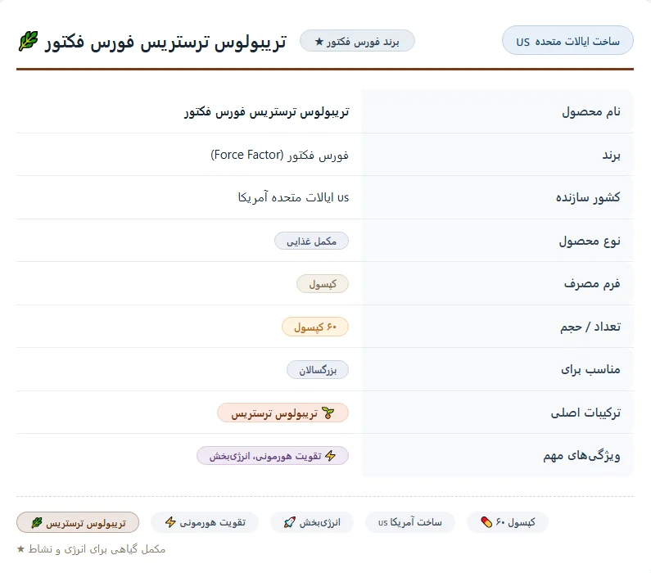
Task: Click the برند فورس فکتور badge
Action: (x=357, y=41)
